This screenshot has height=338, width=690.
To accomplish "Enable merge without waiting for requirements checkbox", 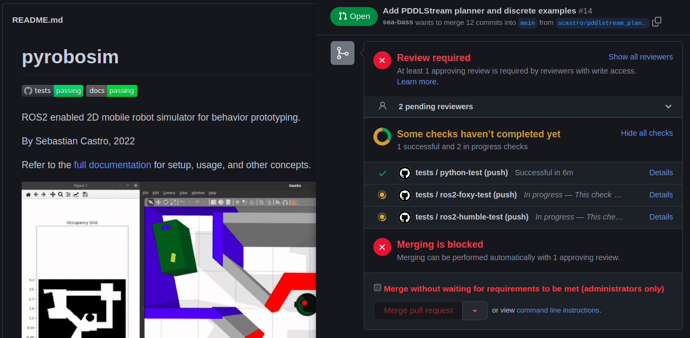I will (x=378, y=288).
